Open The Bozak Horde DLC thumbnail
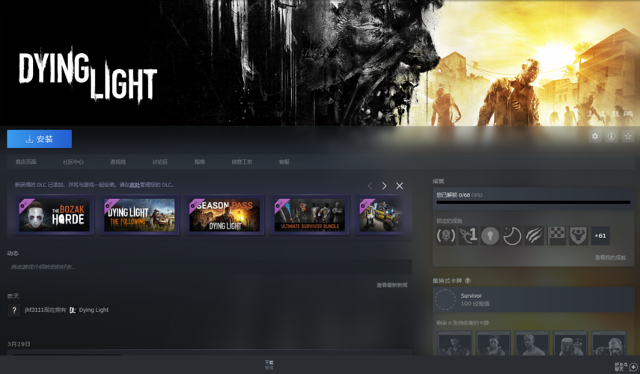Viewport: 640px width, 374px height. (x=55, y=215)
